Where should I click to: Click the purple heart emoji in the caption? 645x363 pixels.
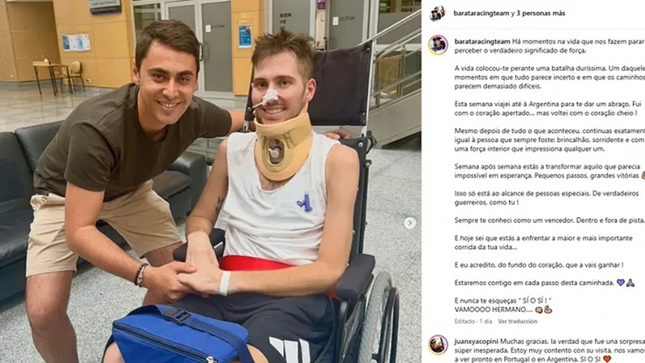pyautogui.click(x=620, y=283)
